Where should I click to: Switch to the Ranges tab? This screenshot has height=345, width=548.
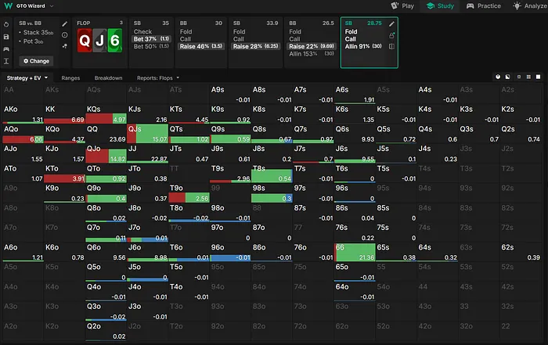click(x=72, y=78)
